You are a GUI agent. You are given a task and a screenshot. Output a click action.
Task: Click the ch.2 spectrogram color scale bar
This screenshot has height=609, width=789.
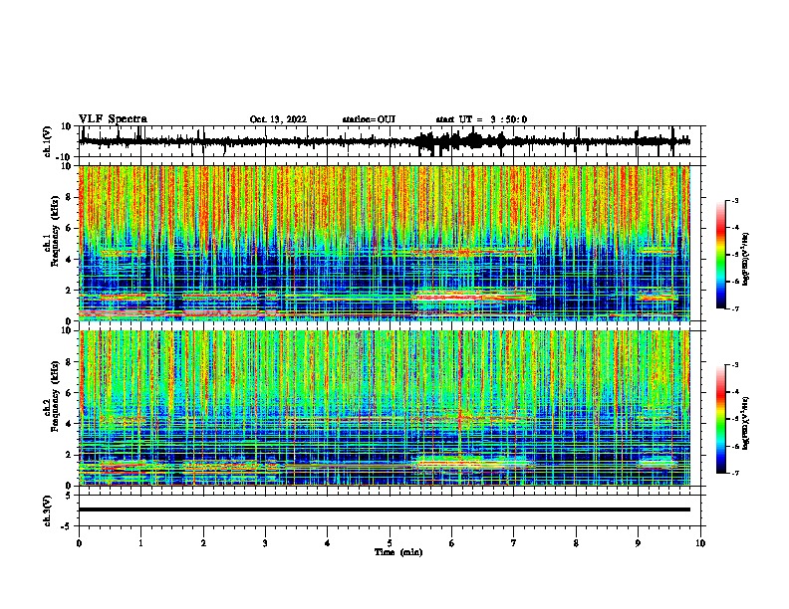pos(720,419)
